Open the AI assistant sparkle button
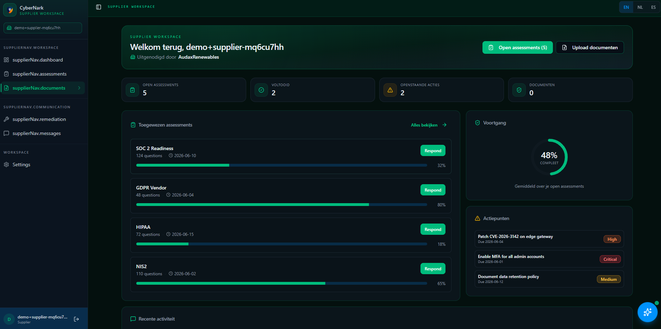 click(x=647, y=312)
